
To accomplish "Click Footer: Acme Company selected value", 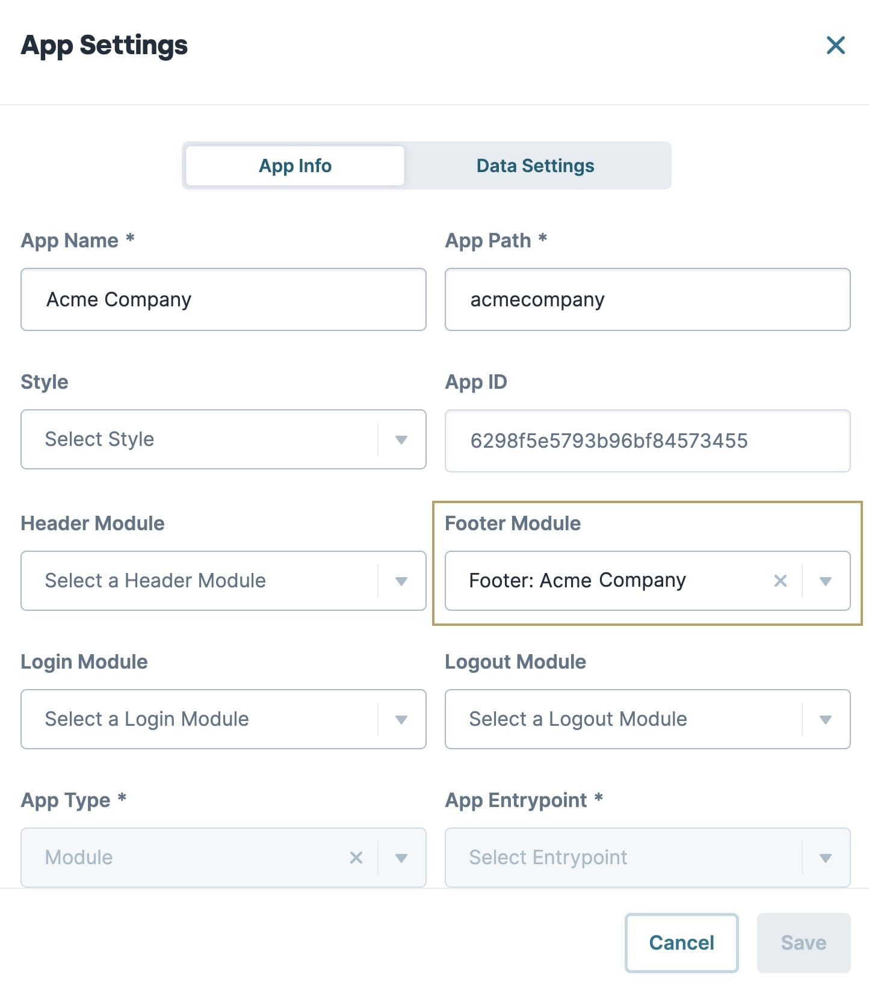I will (577, 581).
